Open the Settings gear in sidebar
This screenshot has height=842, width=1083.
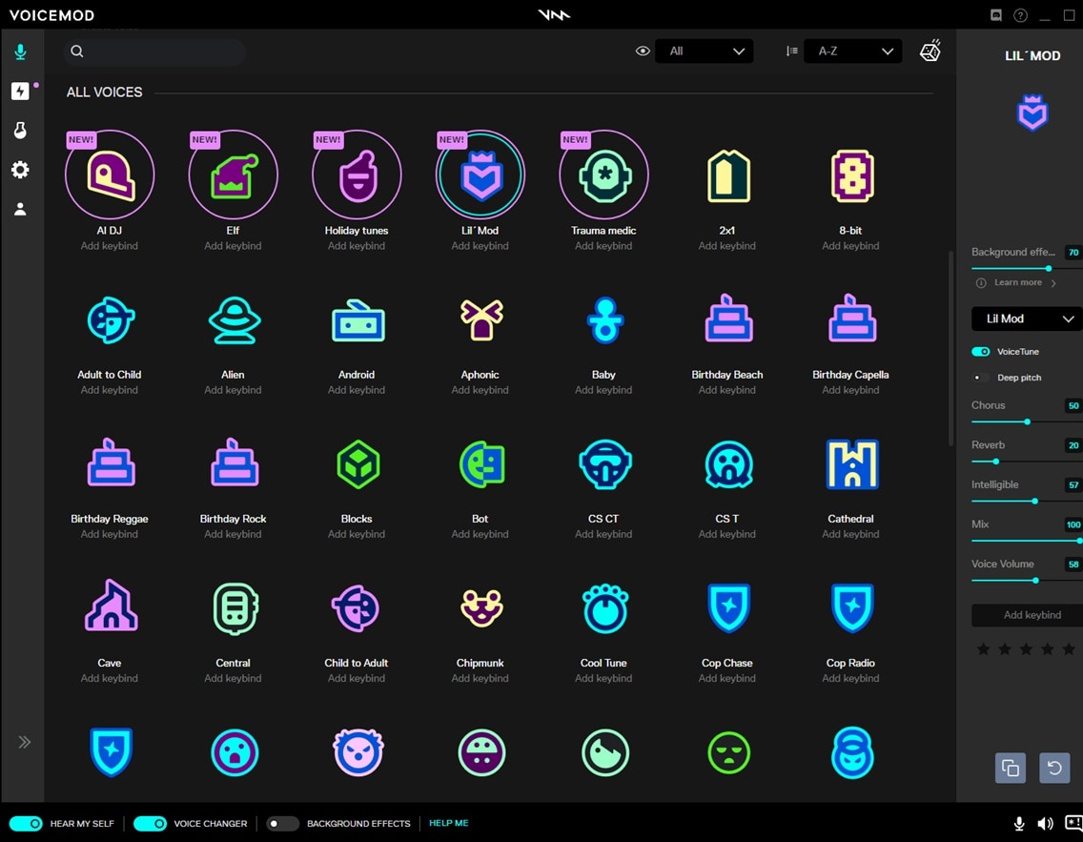click(20, 169)
